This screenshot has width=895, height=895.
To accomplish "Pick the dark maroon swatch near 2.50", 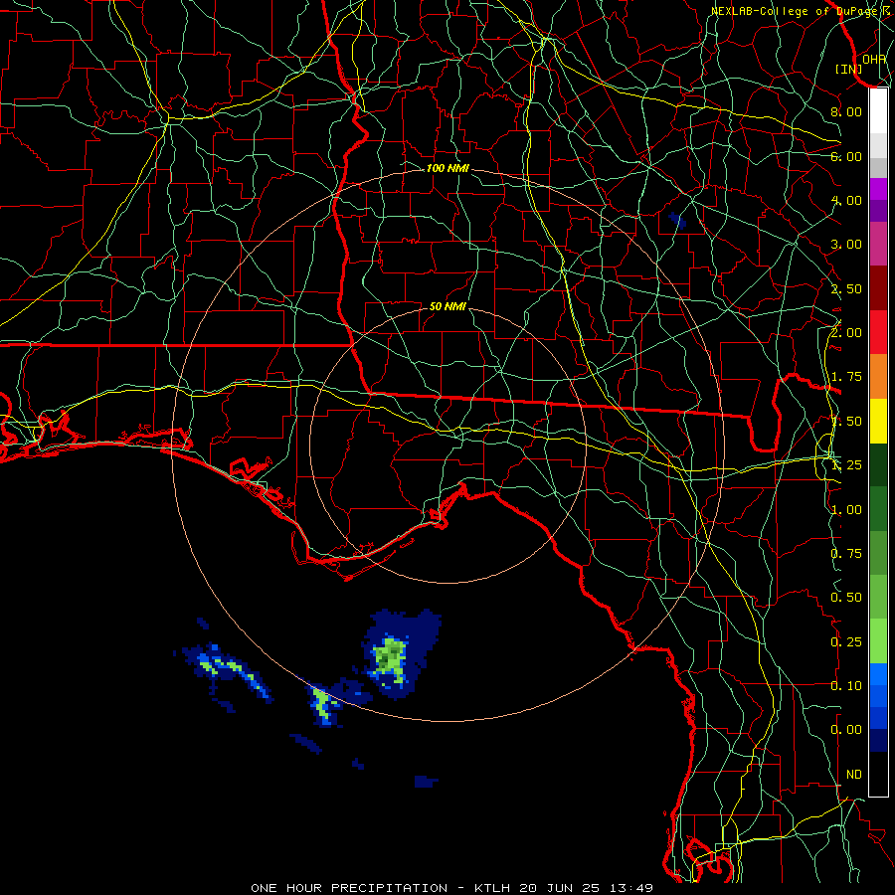I will click(878, 288).
